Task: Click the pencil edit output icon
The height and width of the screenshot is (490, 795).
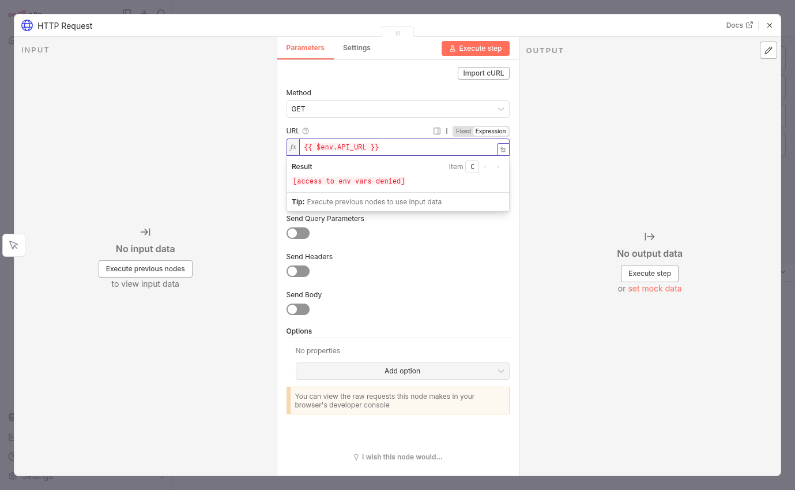Action: pyautogui.click(x=768, y=50)
